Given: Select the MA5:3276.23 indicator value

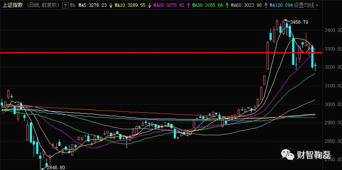Looking at the screenshot, I should (92, 6).
